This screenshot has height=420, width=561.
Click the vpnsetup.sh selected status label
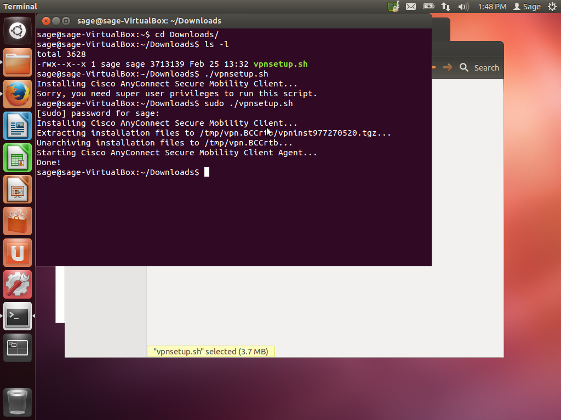point(211,352)
